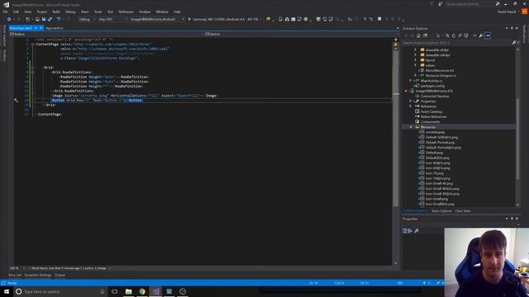
Task: Toggle the Preview Selected Items button
Action: click(x=487, y=35)
